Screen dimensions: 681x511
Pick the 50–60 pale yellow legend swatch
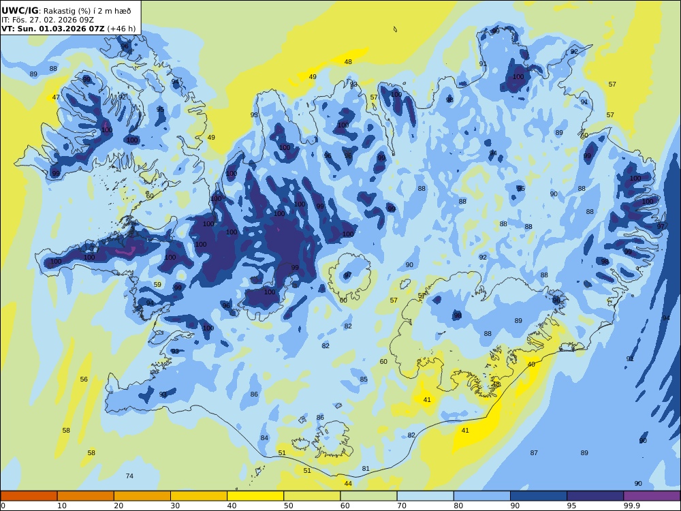[x=312, y=496]
